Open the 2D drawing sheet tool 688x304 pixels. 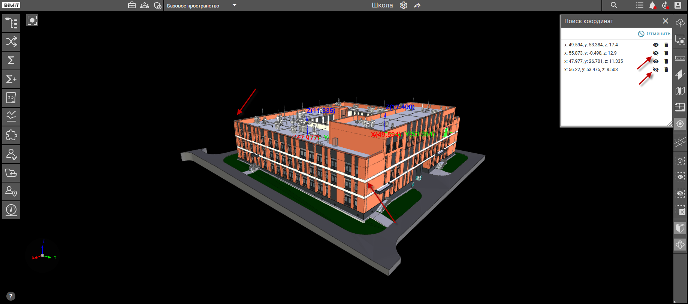(x=11, y=98)
